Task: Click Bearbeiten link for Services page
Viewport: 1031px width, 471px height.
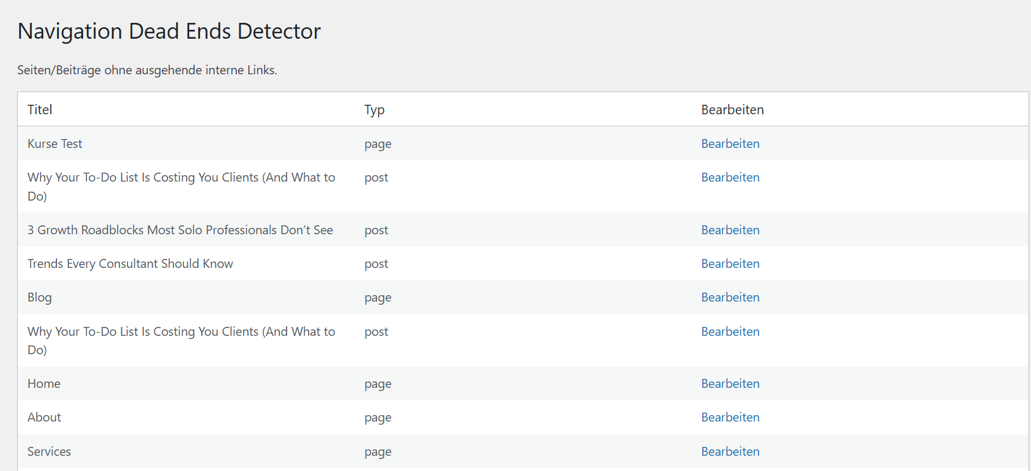Action: click(730, 451)
